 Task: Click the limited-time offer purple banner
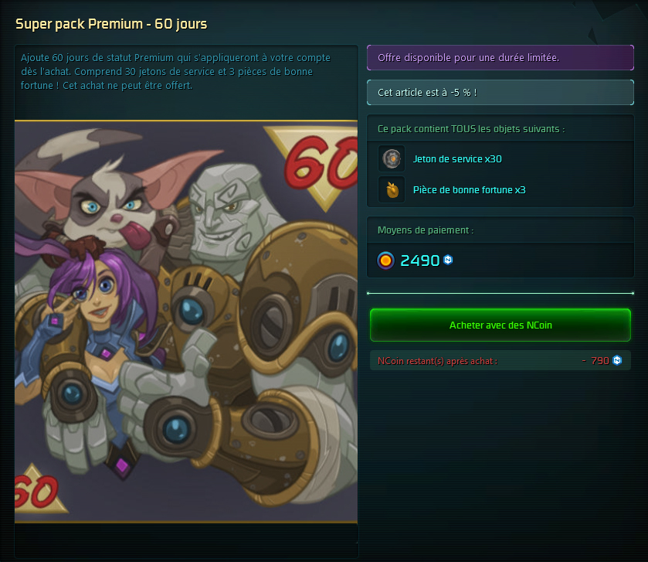tap(500, 57)
